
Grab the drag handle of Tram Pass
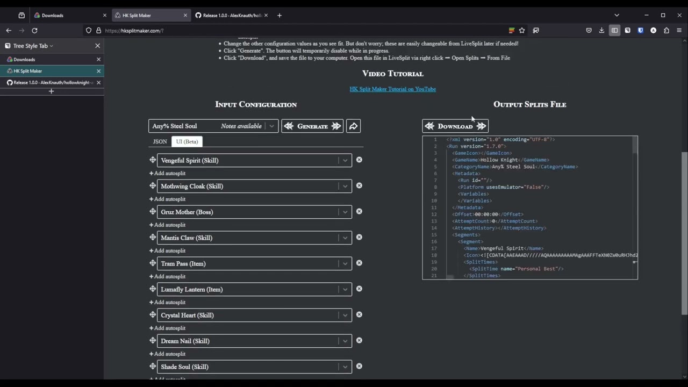coord(153,263)
